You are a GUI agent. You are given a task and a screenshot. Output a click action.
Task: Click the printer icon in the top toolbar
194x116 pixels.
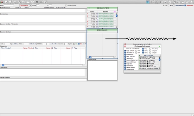coord(37,2)
